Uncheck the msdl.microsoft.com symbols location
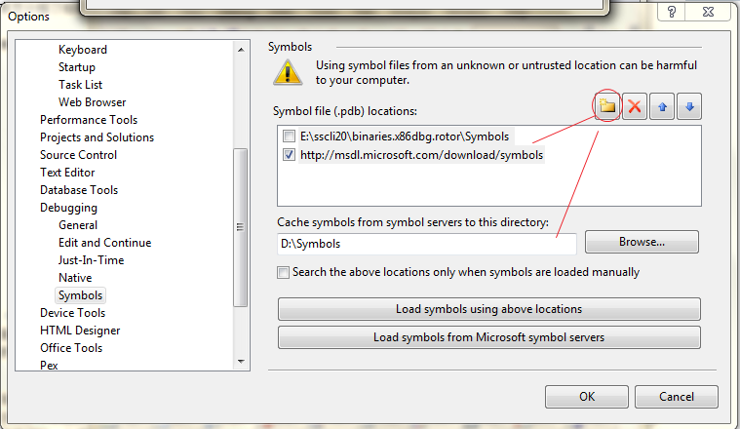Screen dimensions: 740x429 (x=289, y=155)
